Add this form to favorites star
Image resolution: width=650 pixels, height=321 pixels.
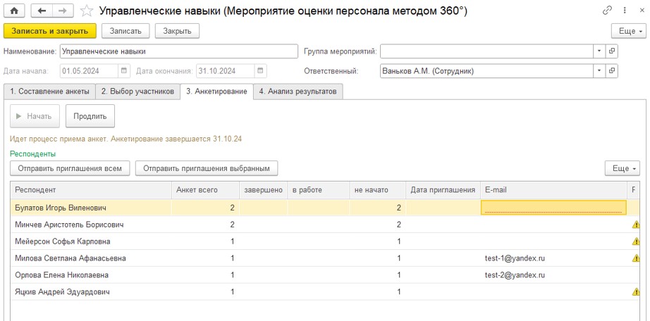(87, 11)
